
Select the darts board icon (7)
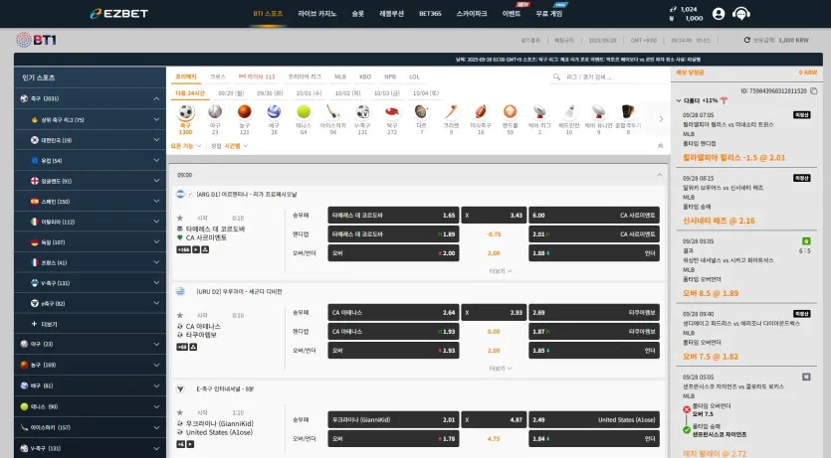pos(421,111)
